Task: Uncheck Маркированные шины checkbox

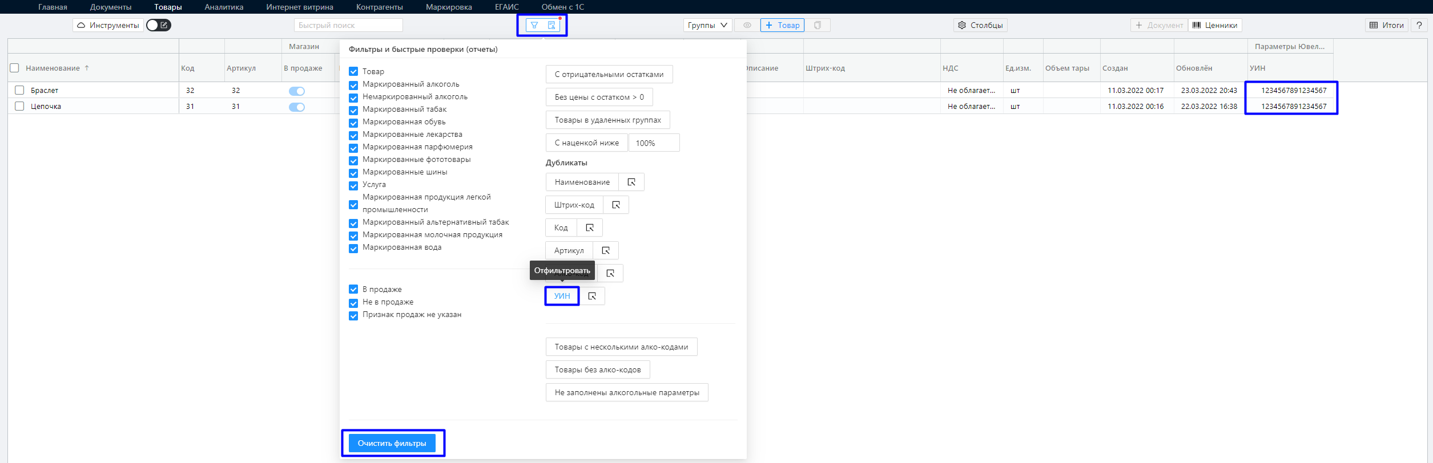Action: (x=353, y=172)
